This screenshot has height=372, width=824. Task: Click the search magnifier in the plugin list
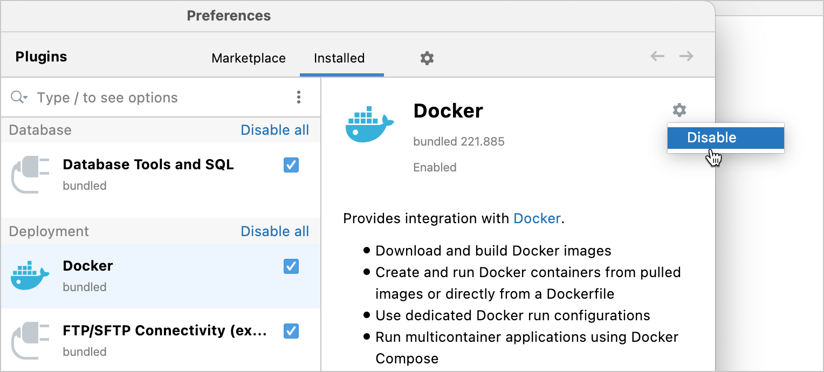(x=16, y=97)
